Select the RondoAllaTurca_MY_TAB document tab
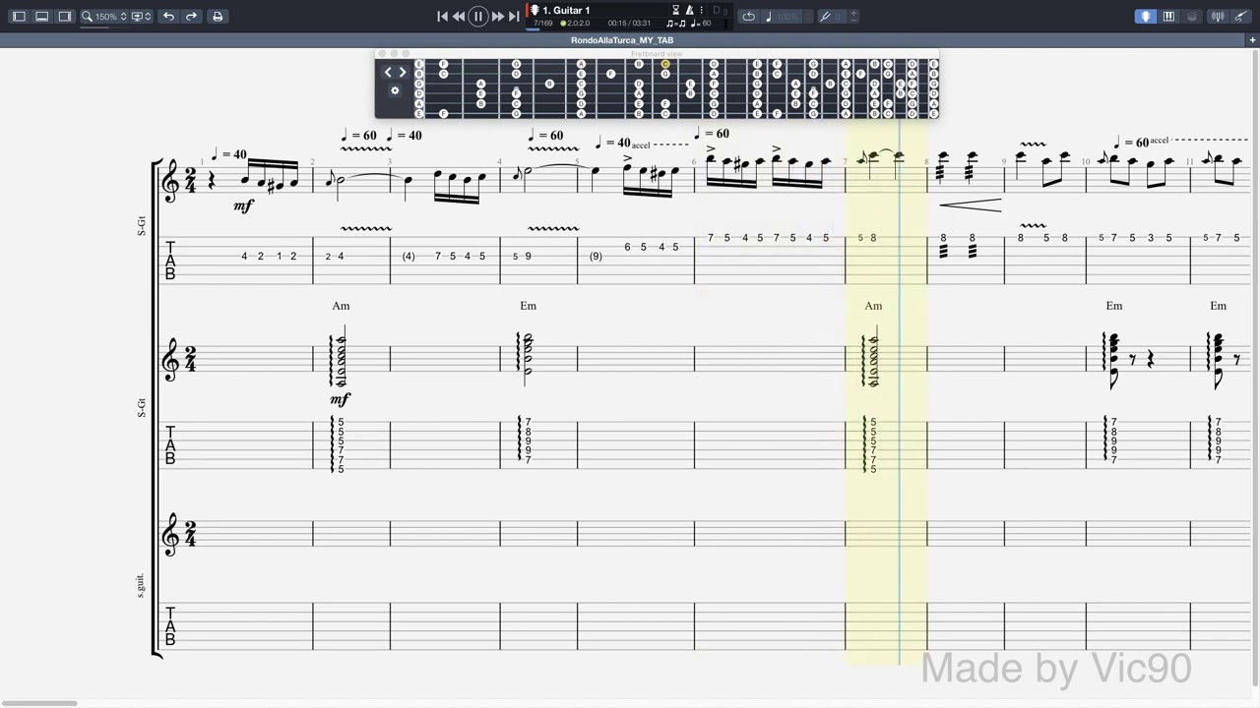The width and height of the screenshot is (1260, 708). pos(622,40)
